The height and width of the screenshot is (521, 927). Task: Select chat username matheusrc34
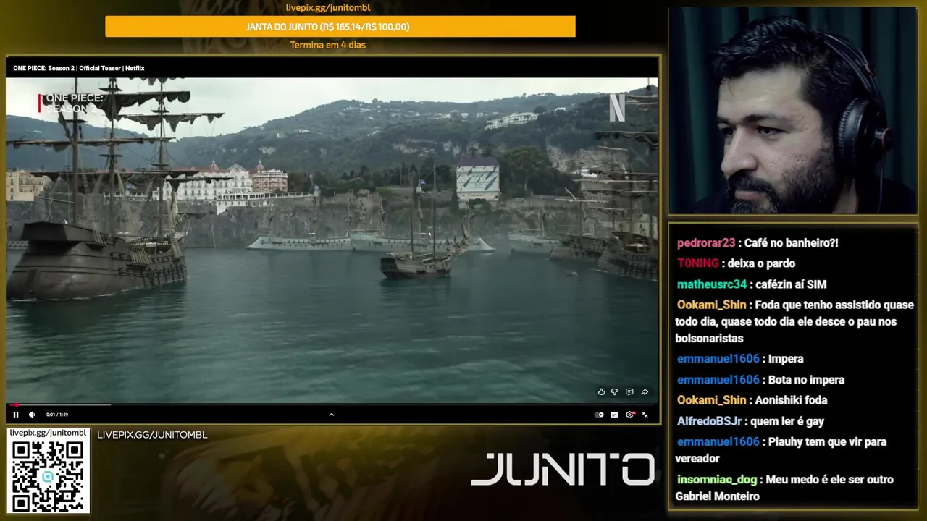712,284
